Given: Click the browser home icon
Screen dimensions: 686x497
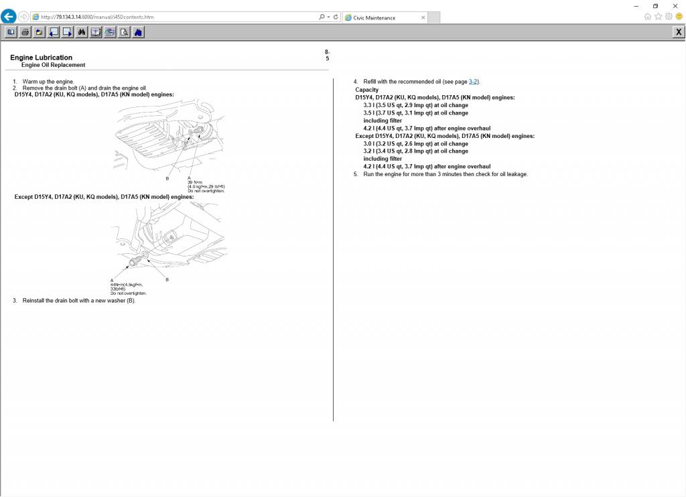Looking at the screenshot, I should point(647,17).
